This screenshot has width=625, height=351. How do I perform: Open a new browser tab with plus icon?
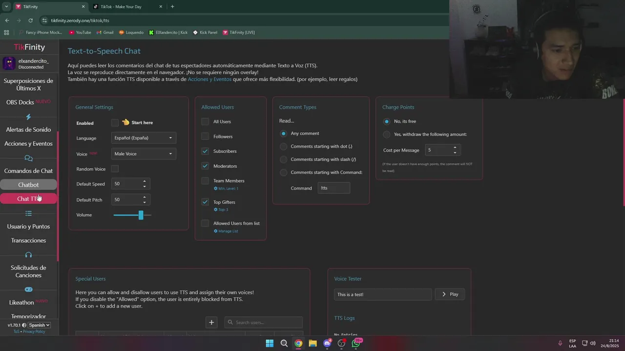point(172,7)
